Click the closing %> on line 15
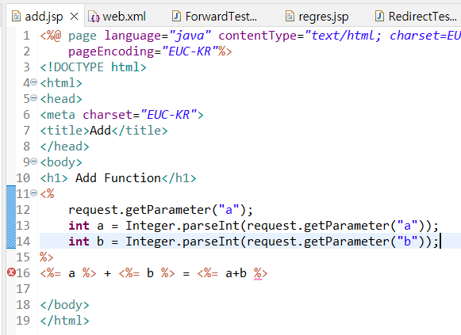The image size is (461, 335). 47,257
